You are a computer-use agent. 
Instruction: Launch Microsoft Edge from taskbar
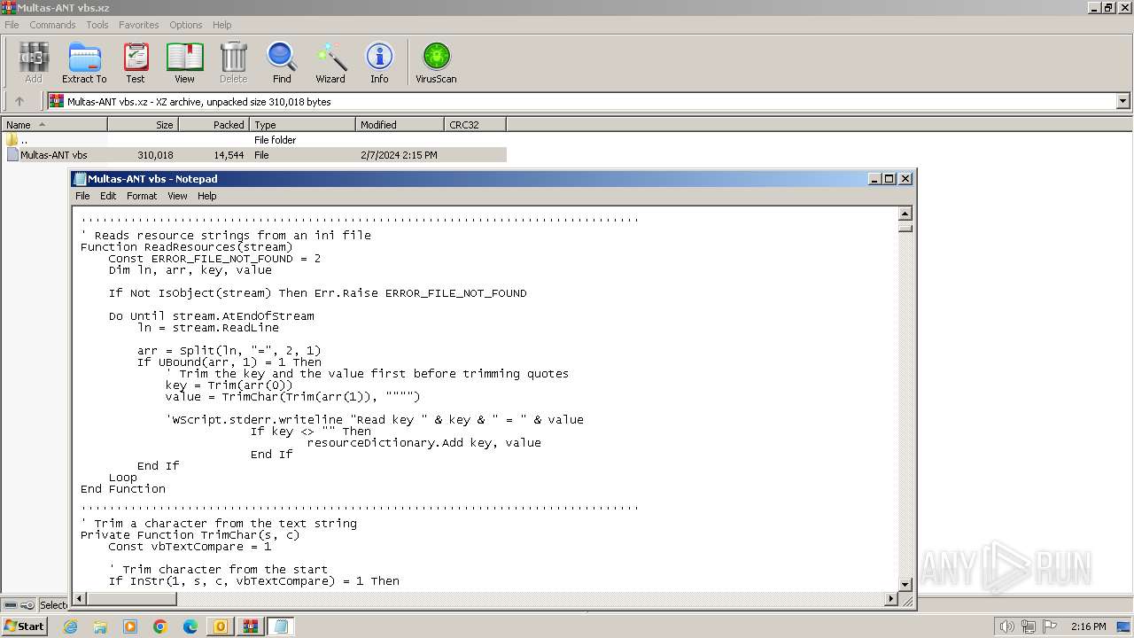(x=190, y=626)
